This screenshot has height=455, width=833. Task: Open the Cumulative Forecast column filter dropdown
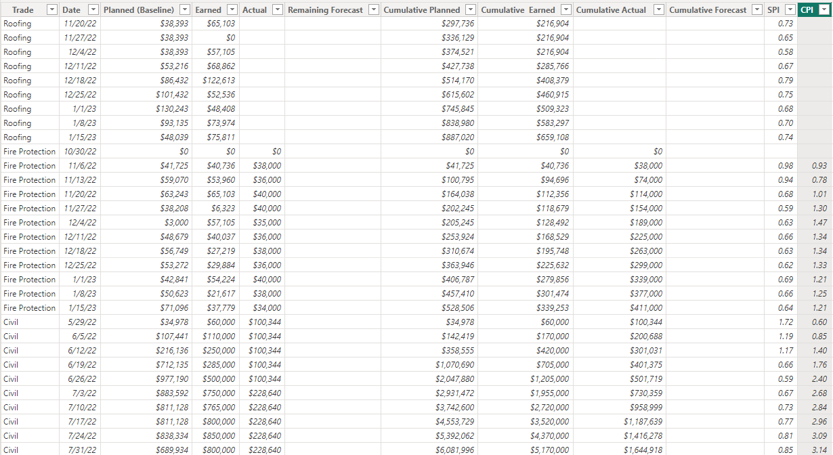(758, 10)
